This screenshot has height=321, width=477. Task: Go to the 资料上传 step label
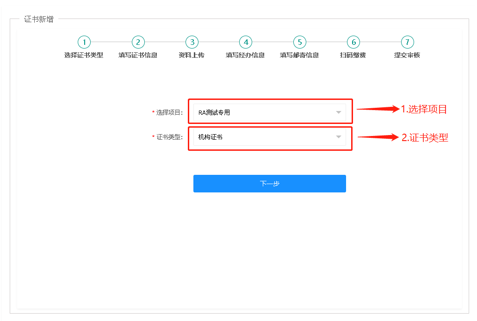tap(192, 55)
